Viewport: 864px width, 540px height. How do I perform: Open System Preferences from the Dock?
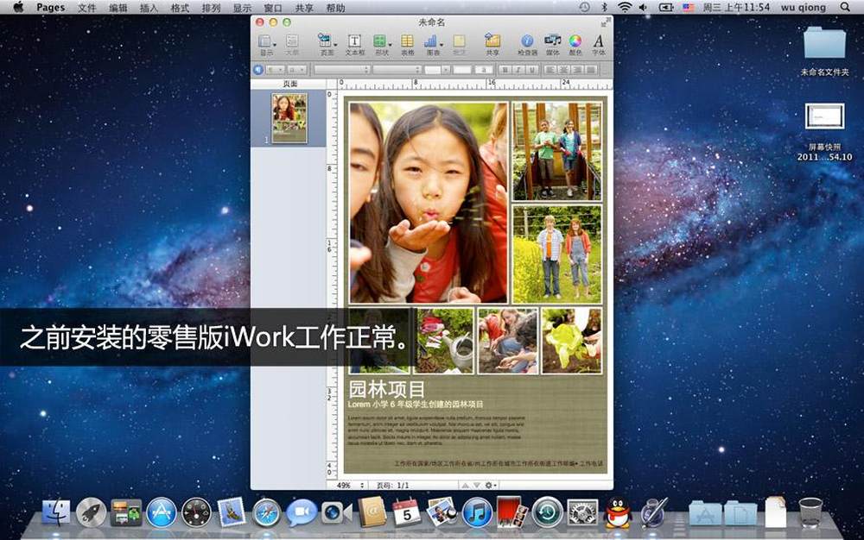point(582,512)
